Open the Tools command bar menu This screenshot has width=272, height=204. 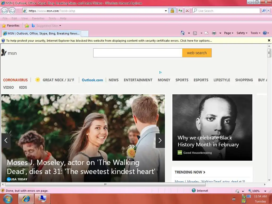(x=255, y=33)
